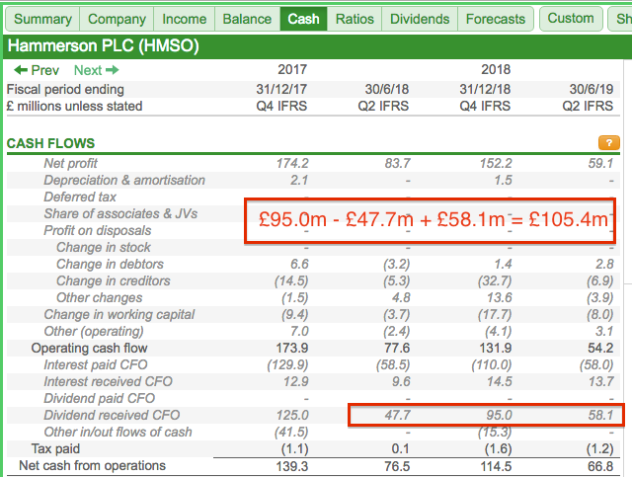This screenshot has width=632, height=477.
Task: Switch to the Ratios tab
Action: point(355,19)
